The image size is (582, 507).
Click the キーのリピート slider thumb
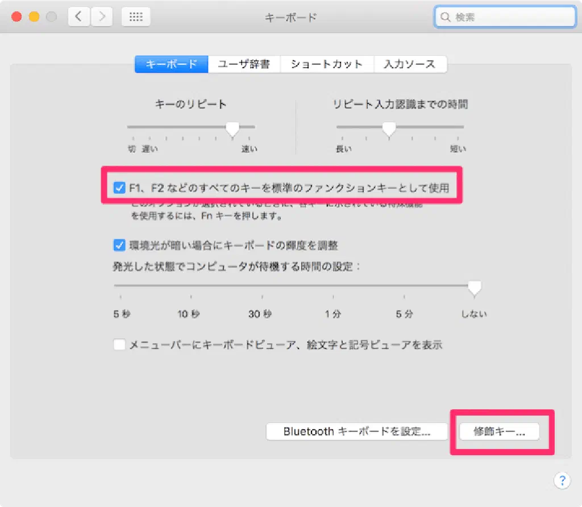(232, 129)
